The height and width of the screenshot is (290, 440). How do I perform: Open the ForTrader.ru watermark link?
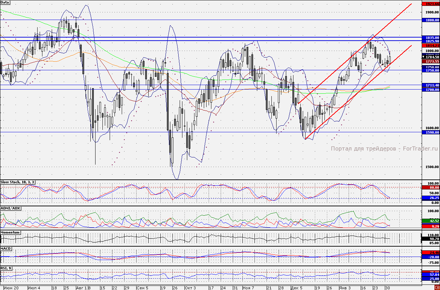pyautogui.click(x=384, y=149)
